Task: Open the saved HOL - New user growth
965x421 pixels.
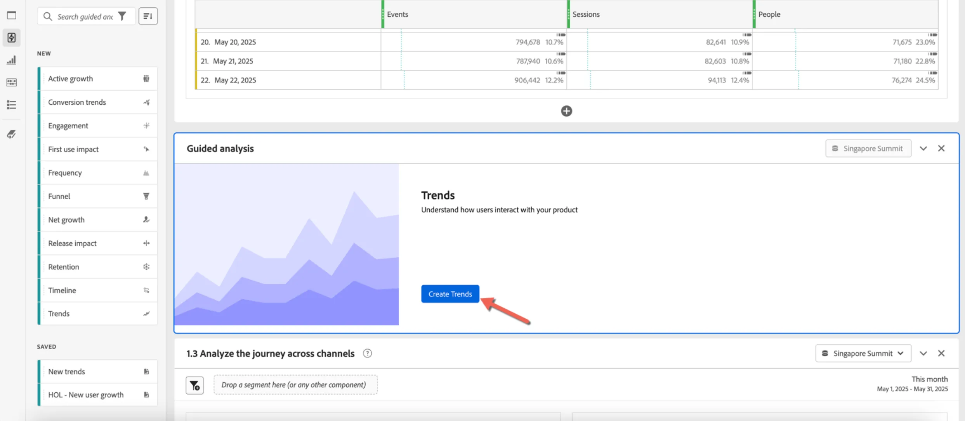Action: (x=97, y=395)
